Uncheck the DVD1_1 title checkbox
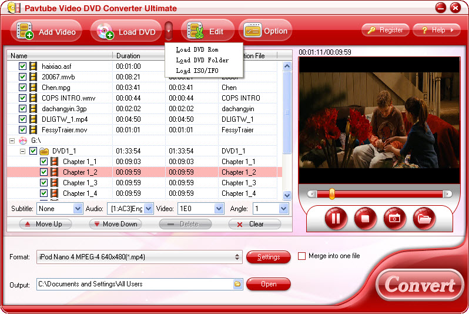Viewport: 469px width, 314px height. click(33, 151)
